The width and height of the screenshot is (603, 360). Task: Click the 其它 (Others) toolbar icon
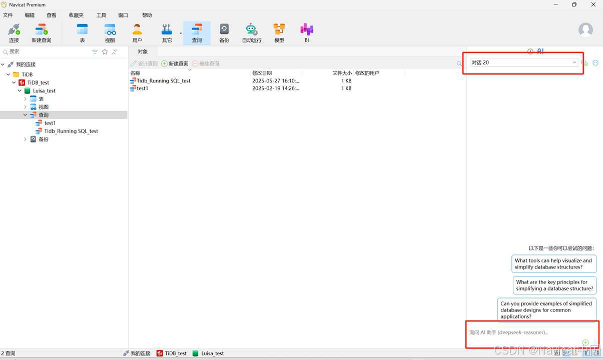pos(167,33)
